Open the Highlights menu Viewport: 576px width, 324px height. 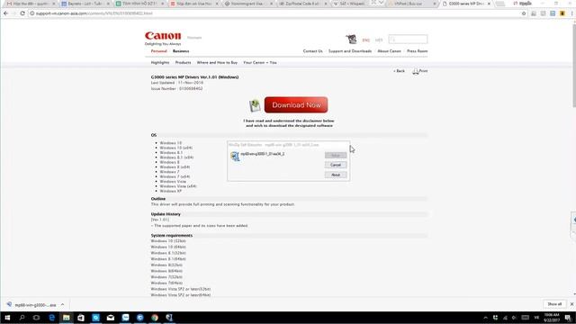pyautogui.click(x=160, y=62)
